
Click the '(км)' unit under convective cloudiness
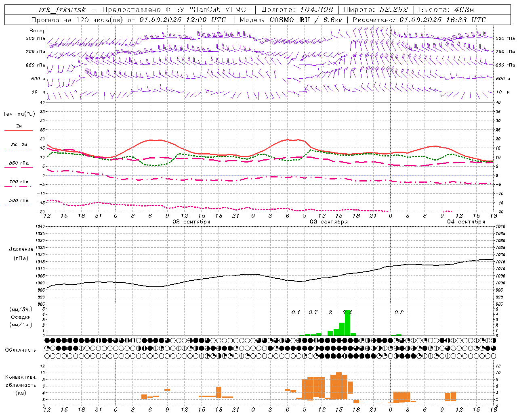click(21, 393)
